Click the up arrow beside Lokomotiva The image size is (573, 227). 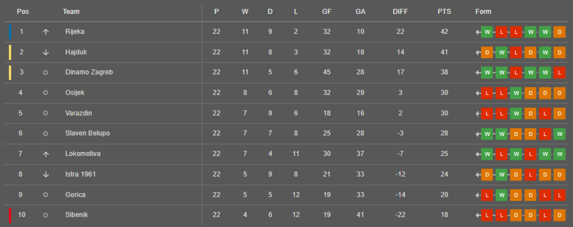point(46,154)
